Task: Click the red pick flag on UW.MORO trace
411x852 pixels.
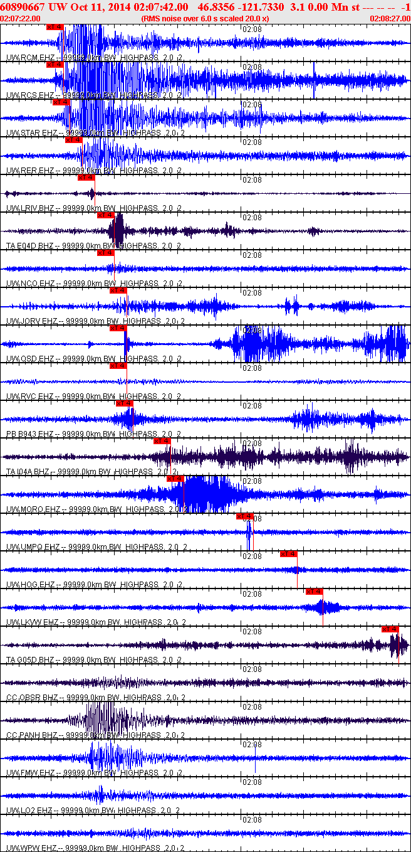Action: pos(175,479)
